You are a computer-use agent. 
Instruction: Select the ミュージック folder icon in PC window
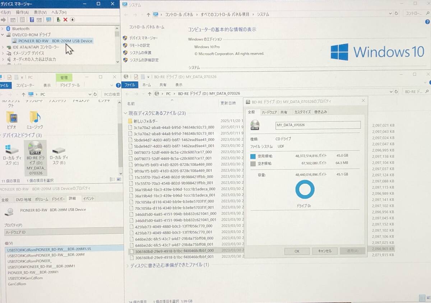point(35,117)
